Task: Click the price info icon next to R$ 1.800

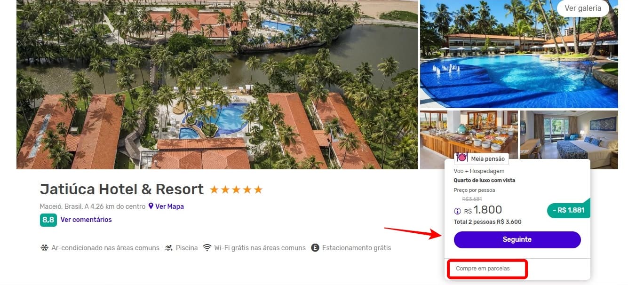Action: tap(457, 211)
